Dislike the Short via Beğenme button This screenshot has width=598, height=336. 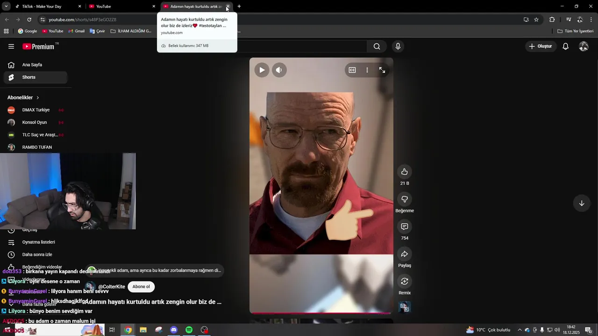click(x=405, y=199)
